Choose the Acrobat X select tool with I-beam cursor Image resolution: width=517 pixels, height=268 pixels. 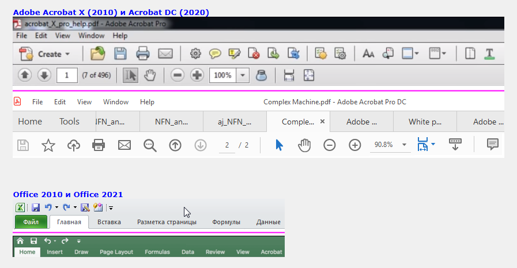point(130,75)
